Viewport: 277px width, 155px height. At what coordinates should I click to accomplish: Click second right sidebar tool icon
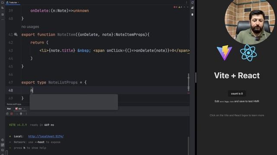click(x=192, y=8)
